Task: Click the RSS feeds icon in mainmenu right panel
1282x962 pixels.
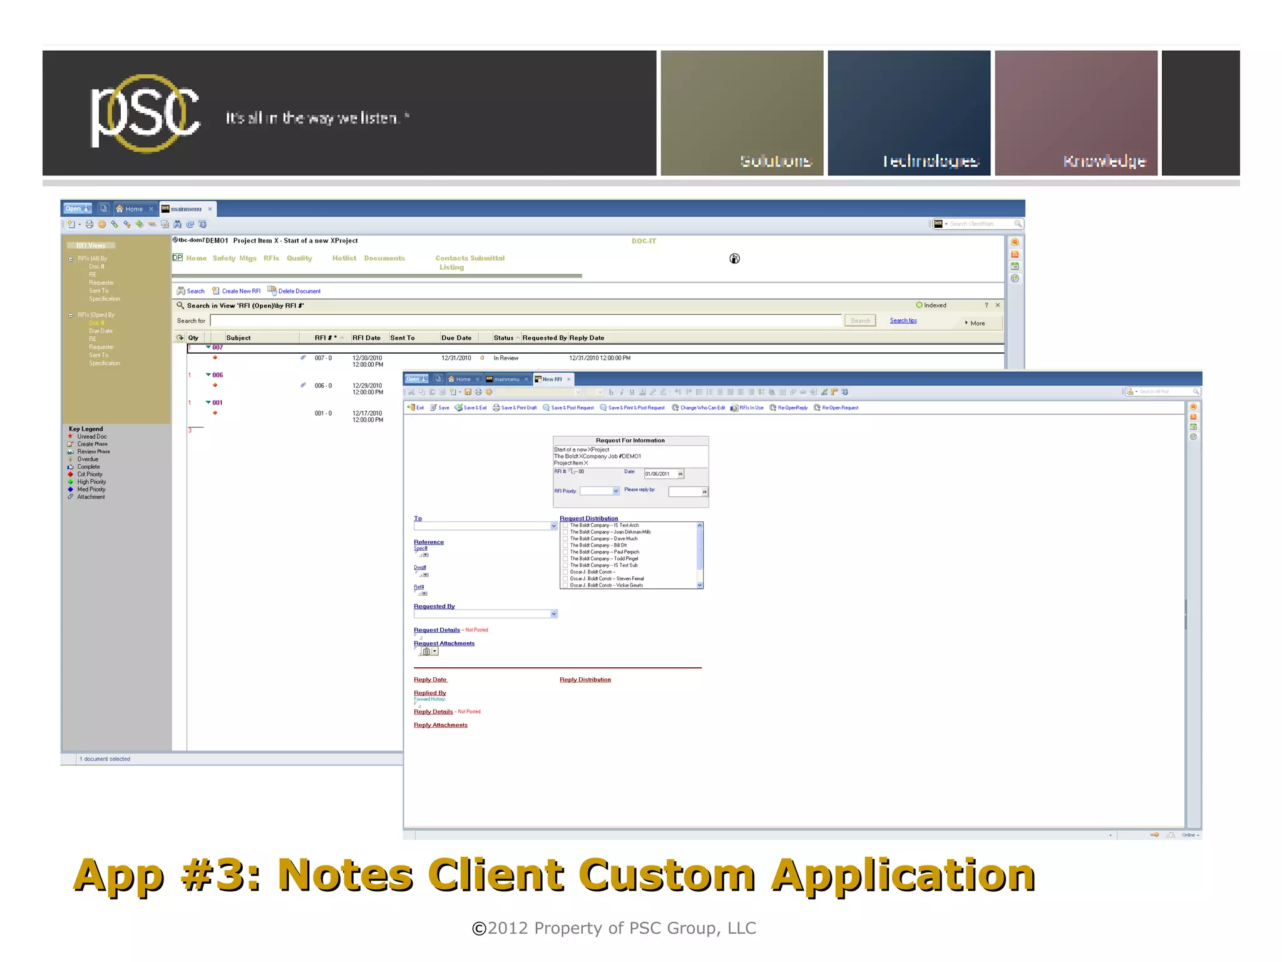Action: (x=1015, y=254)
